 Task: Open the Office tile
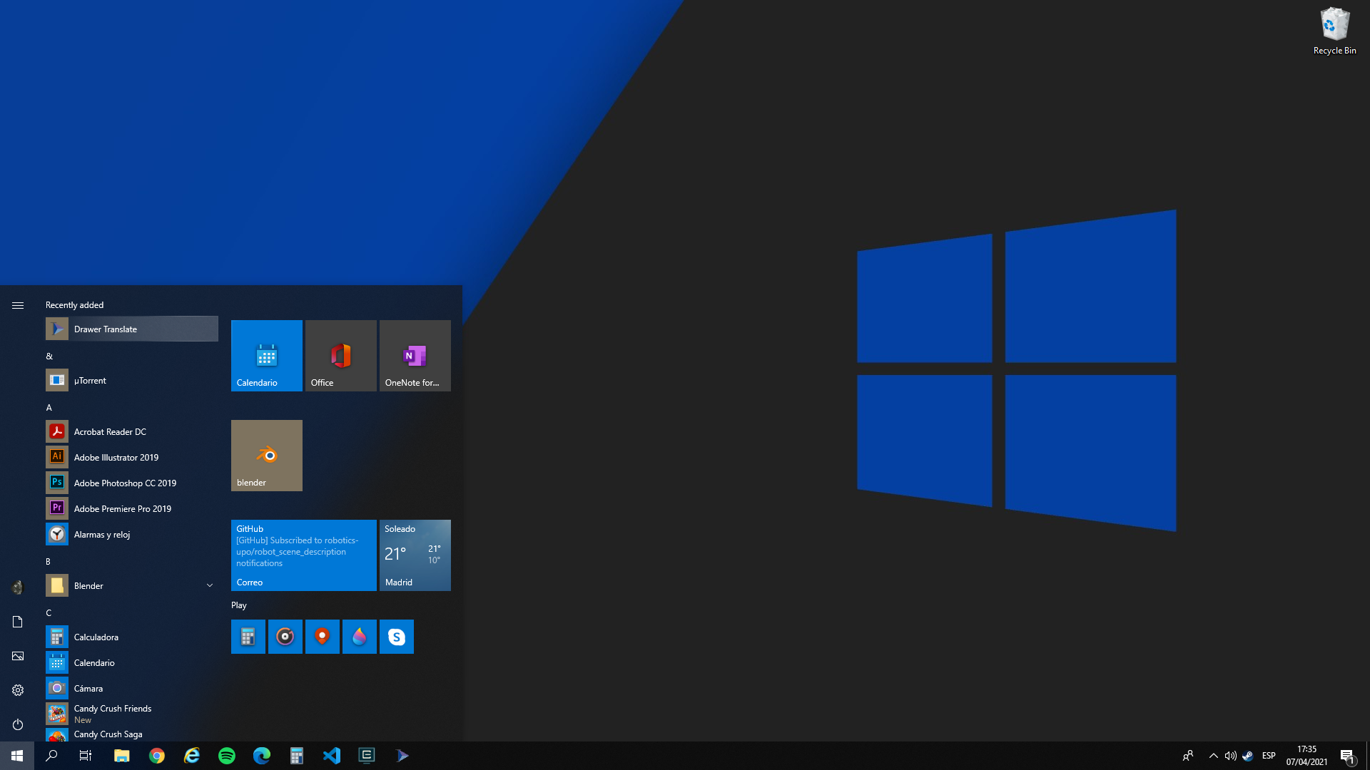pos(341,356)
